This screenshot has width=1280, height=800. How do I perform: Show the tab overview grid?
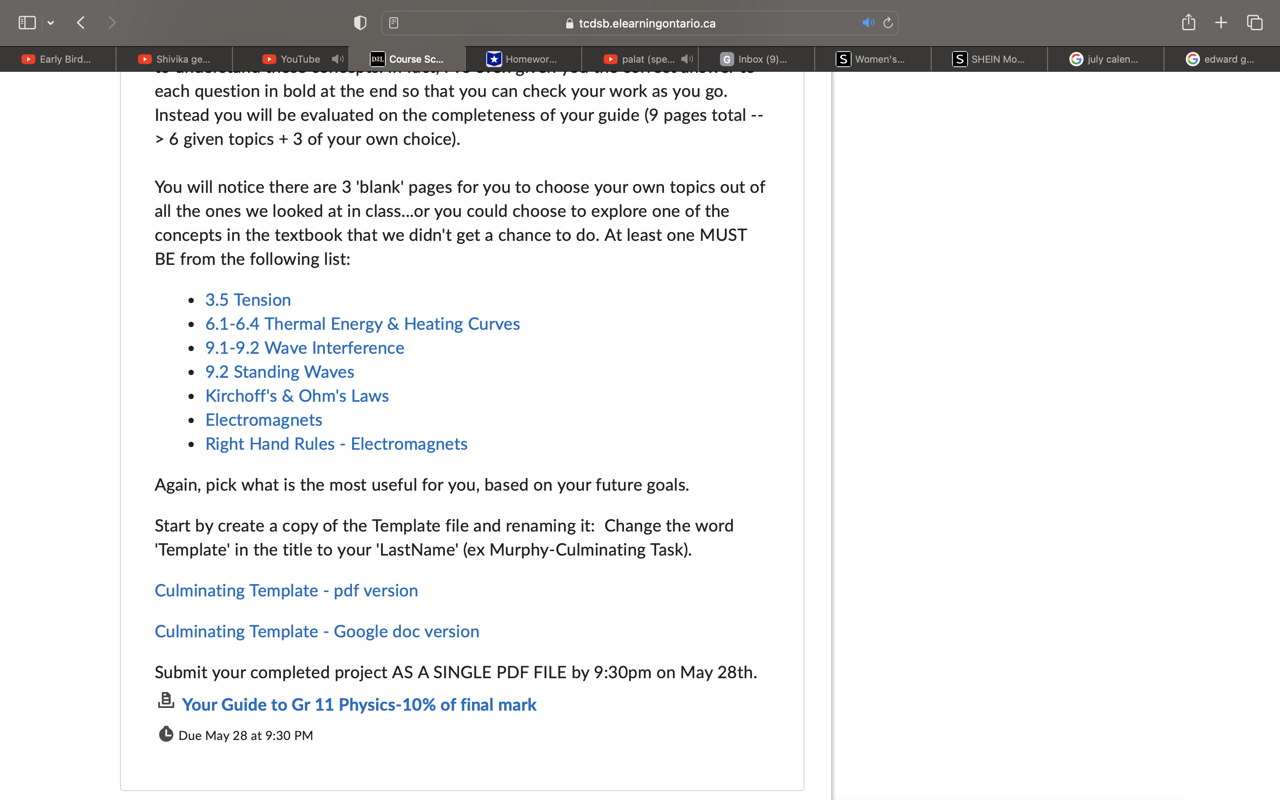click(1254, 22)
